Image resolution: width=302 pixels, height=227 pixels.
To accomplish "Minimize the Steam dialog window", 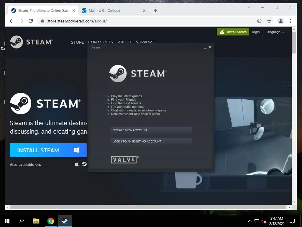I will point(205,48).
